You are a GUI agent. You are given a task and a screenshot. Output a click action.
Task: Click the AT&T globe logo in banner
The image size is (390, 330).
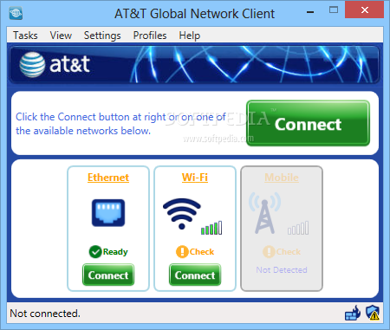coord(32,65)
